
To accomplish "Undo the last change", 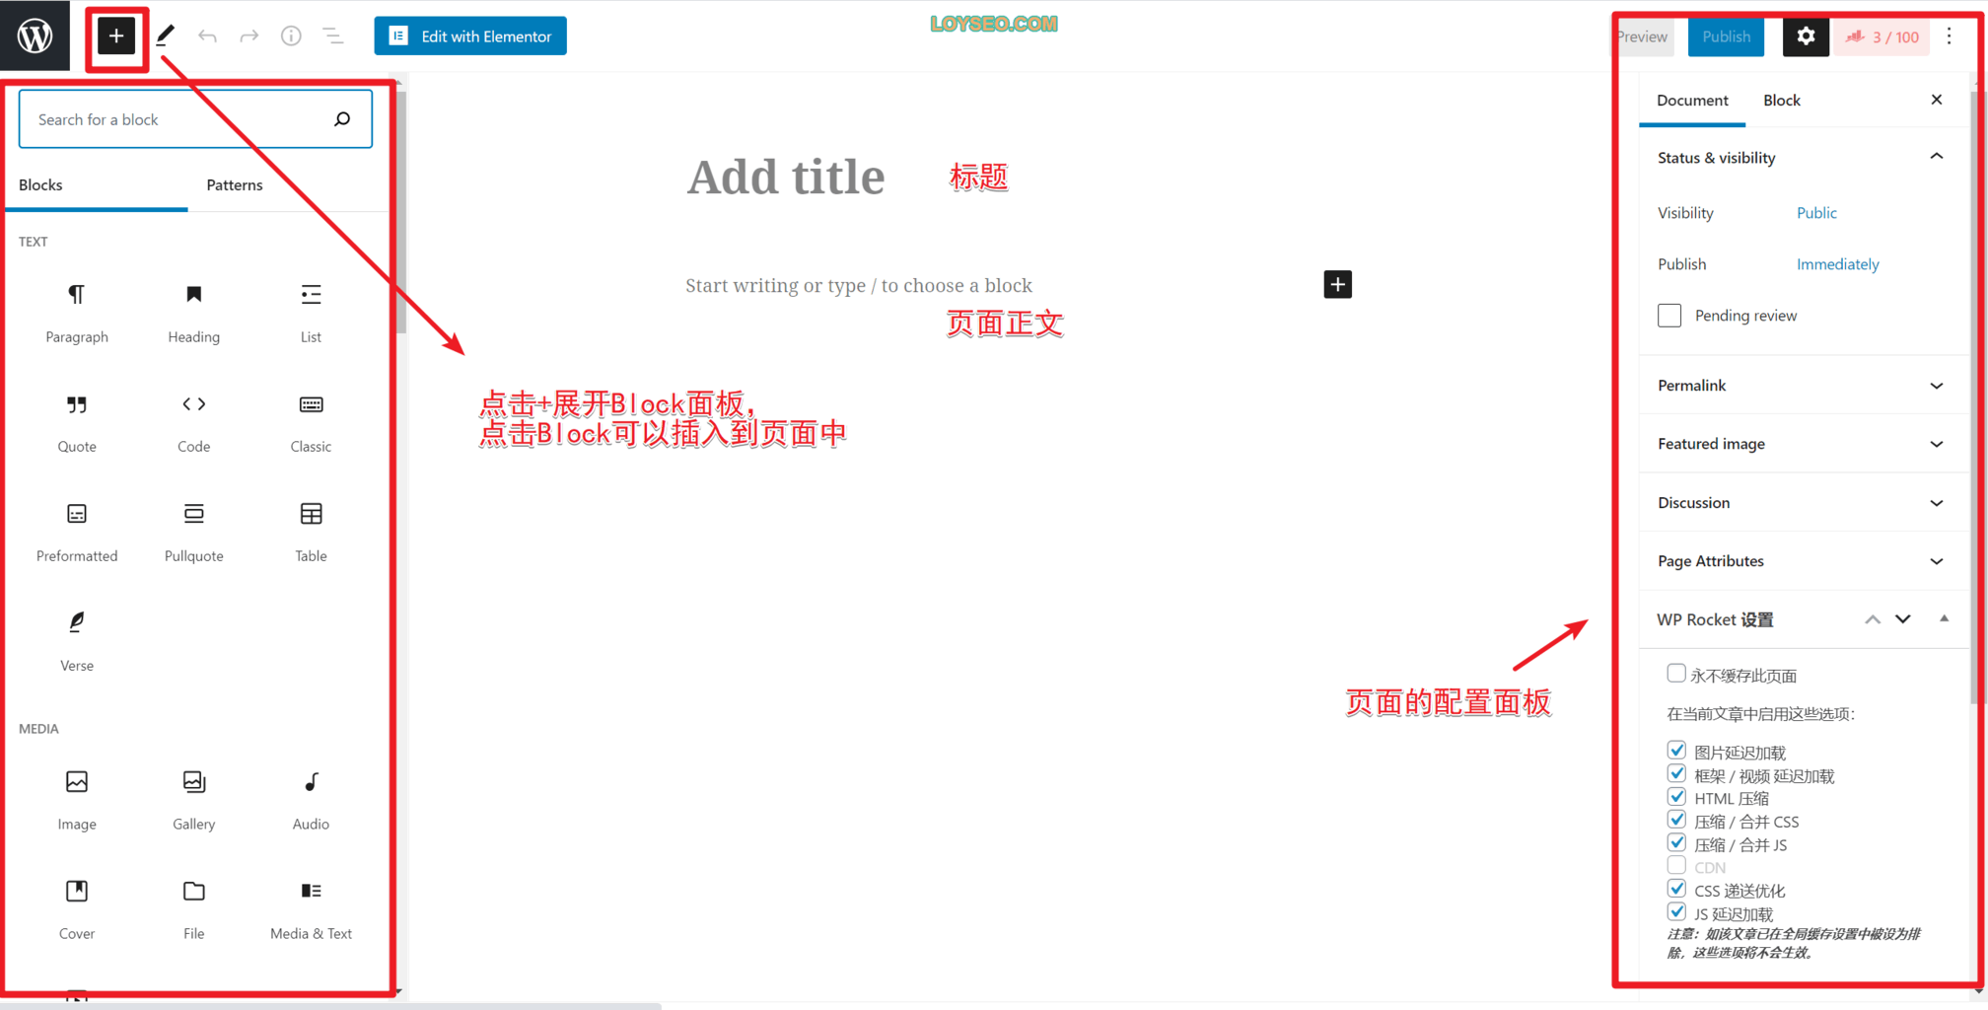I will (207, 36).
